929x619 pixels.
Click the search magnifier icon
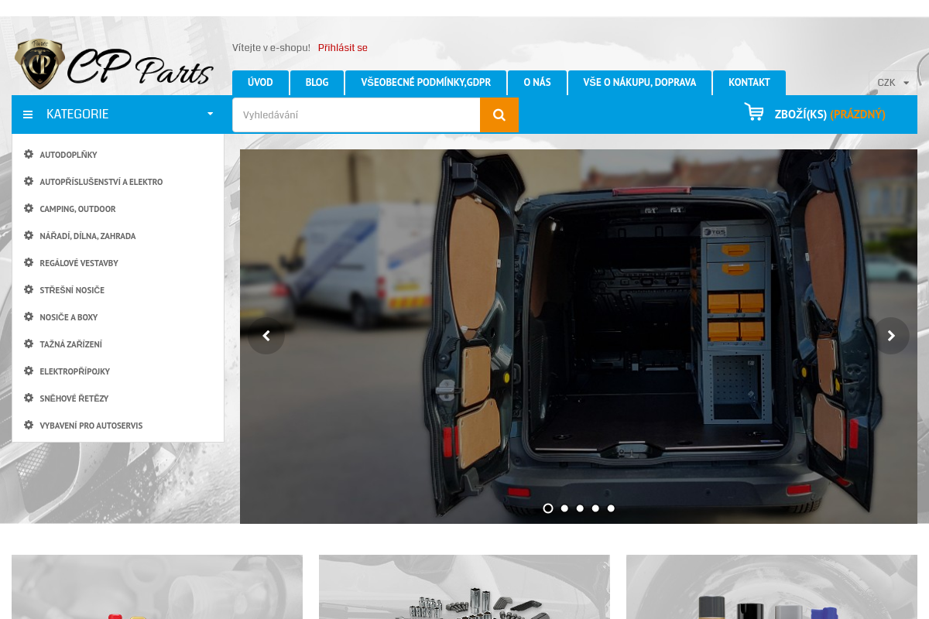pyautogui.click(x=498, y=114)
